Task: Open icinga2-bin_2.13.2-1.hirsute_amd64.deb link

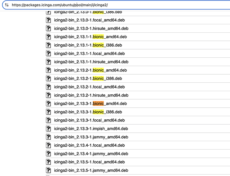Action: tap(91, 95)
